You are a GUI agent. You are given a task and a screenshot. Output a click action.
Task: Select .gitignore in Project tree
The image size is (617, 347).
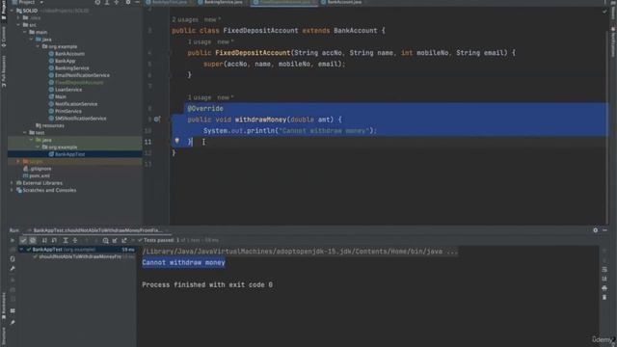coord(37,169)
